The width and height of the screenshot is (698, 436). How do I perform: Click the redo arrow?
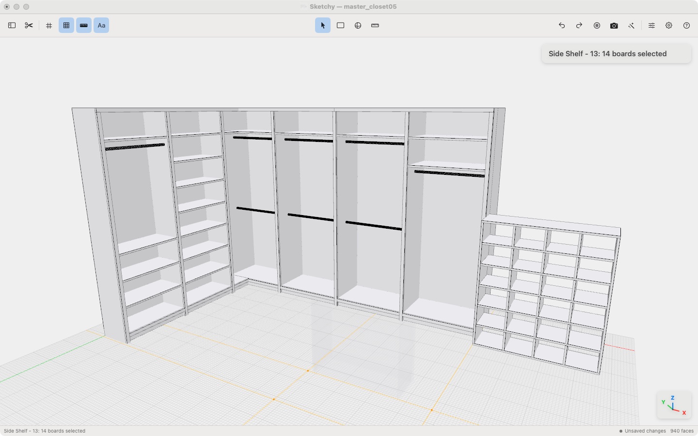coord(579,26)
